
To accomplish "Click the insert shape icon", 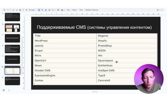I will pyautogui.click(x=49, y=10).
